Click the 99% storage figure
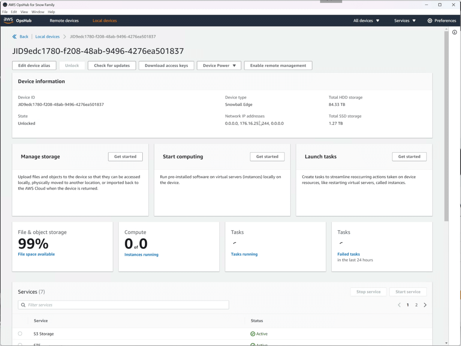This screenshot has height=346, width=461. [x=33, y=244]
